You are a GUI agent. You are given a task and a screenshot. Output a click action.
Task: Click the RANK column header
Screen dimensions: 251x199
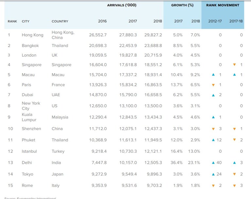coord(12,21)
